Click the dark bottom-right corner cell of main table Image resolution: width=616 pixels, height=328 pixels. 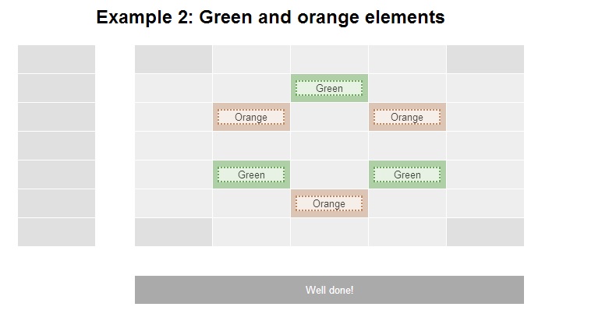(485, 232)
